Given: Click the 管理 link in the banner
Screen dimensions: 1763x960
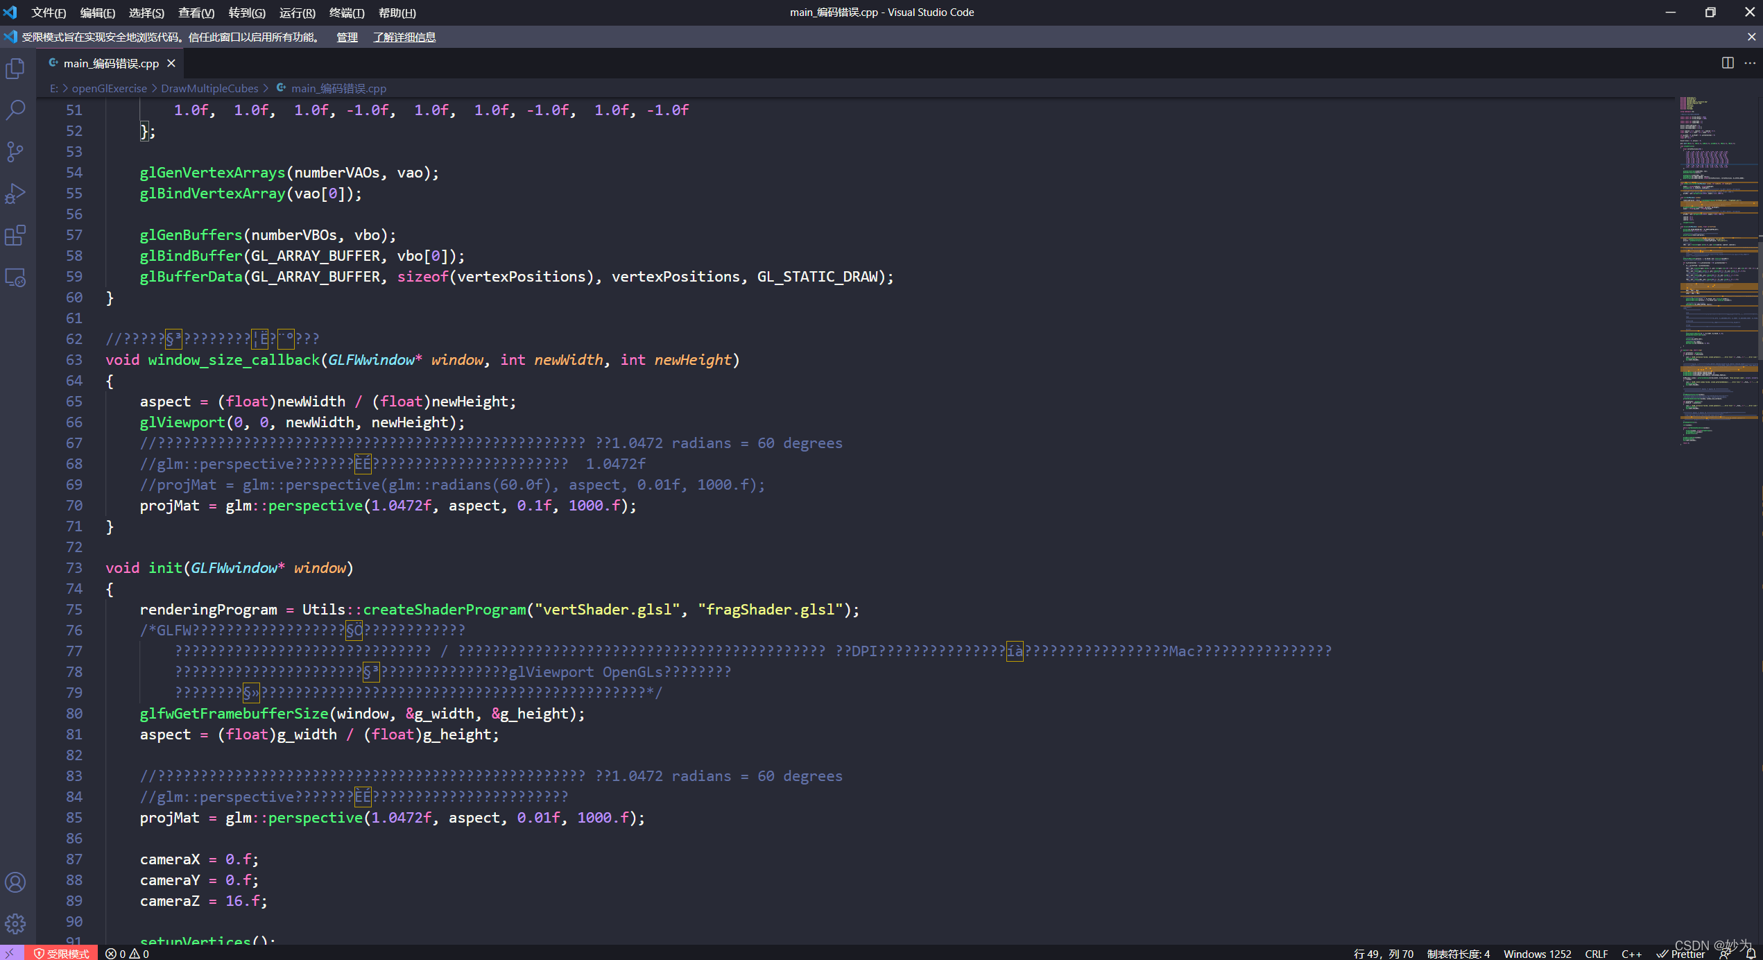Looking at the screenshot, I should coord(347,37).
